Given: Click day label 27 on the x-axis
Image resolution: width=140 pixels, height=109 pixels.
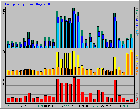Looking at the screenshot, I should 115,106.
